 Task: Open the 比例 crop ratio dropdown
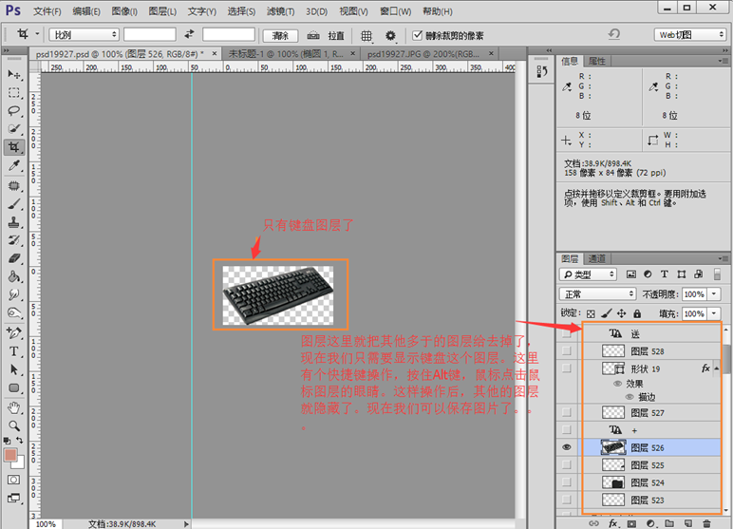[x=84, y=35]
